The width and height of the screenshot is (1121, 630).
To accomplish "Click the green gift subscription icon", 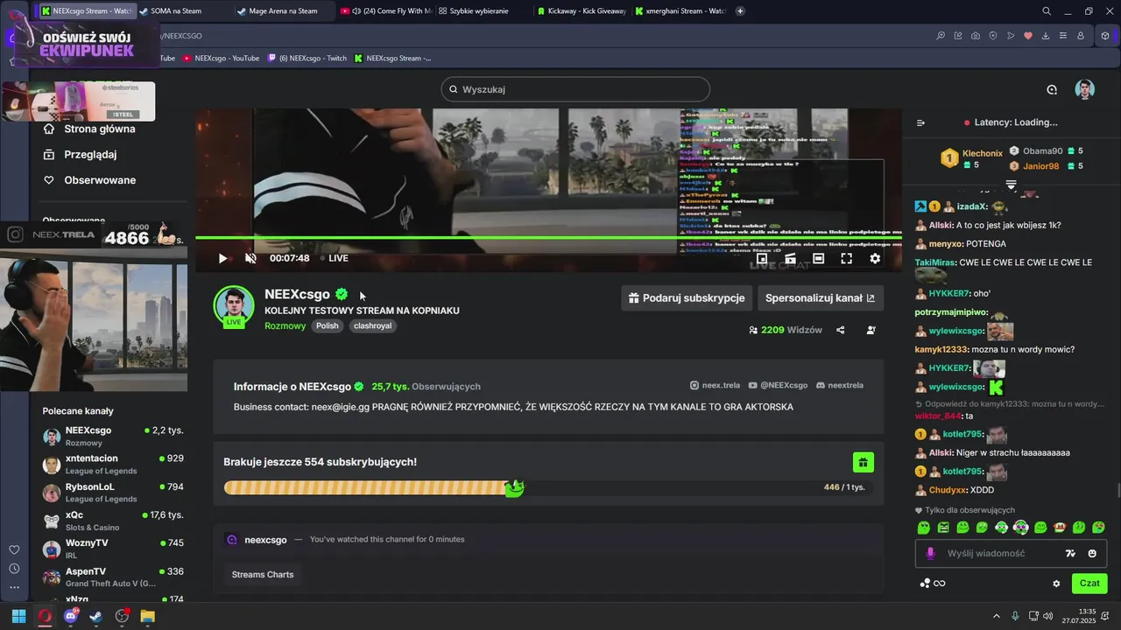I will [863, 462].
